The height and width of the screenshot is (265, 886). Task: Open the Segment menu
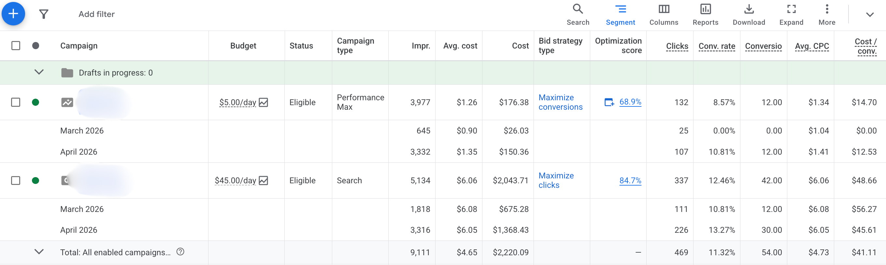[620, 14]
